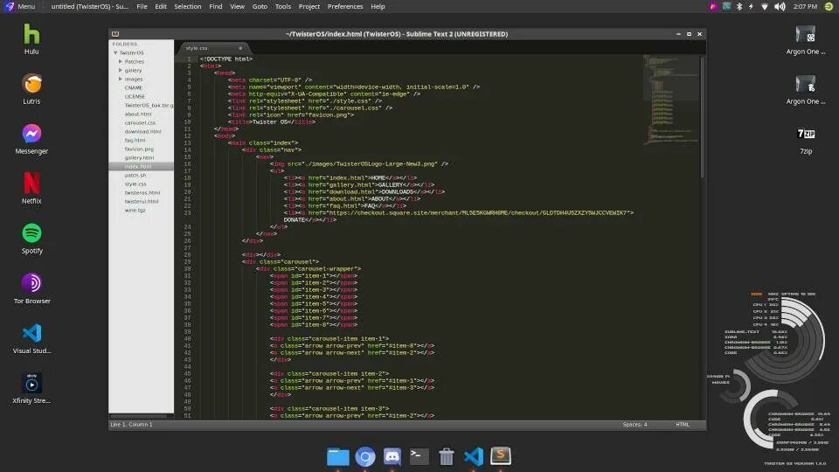This screenshot has width=839, height=472.
Task: Launch Lutris from the desktop
Action: point(31,89)
